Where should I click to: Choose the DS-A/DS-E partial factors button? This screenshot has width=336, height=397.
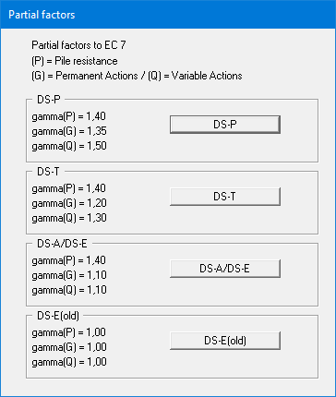[225, 269]
